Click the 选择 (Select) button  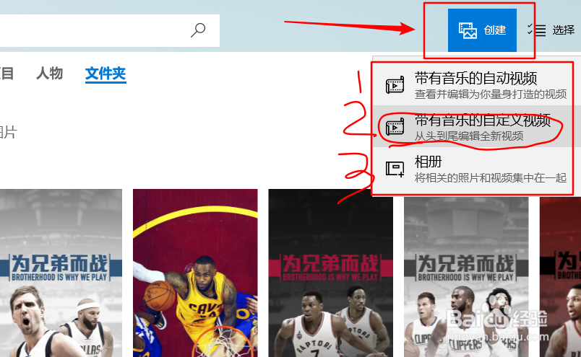point(551,30)
